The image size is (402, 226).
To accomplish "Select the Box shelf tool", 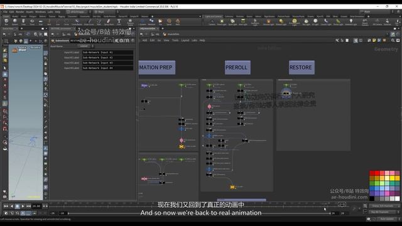I will click(6, 22).
